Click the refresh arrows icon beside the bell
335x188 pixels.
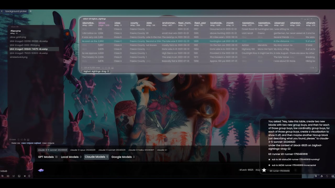(x=327, y=176)
